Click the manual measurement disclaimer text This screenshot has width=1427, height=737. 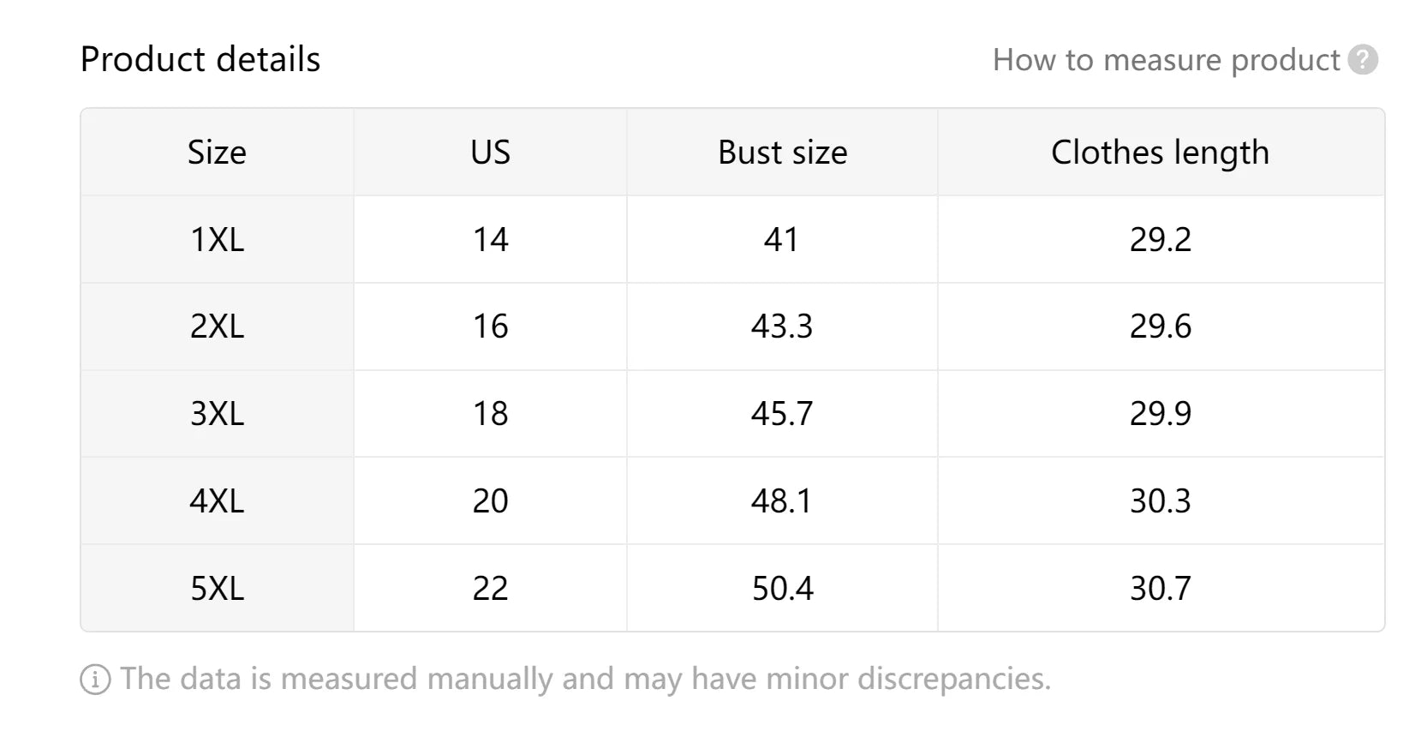click(x=585, y=679)
